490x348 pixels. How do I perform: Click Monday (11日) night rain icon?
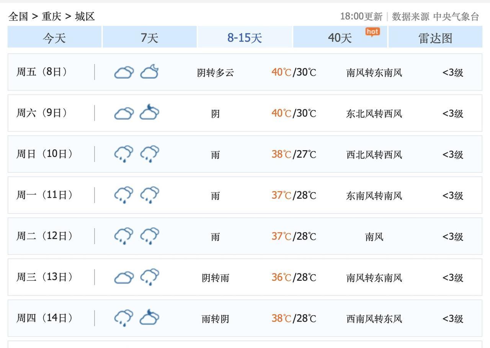[149, 195]
